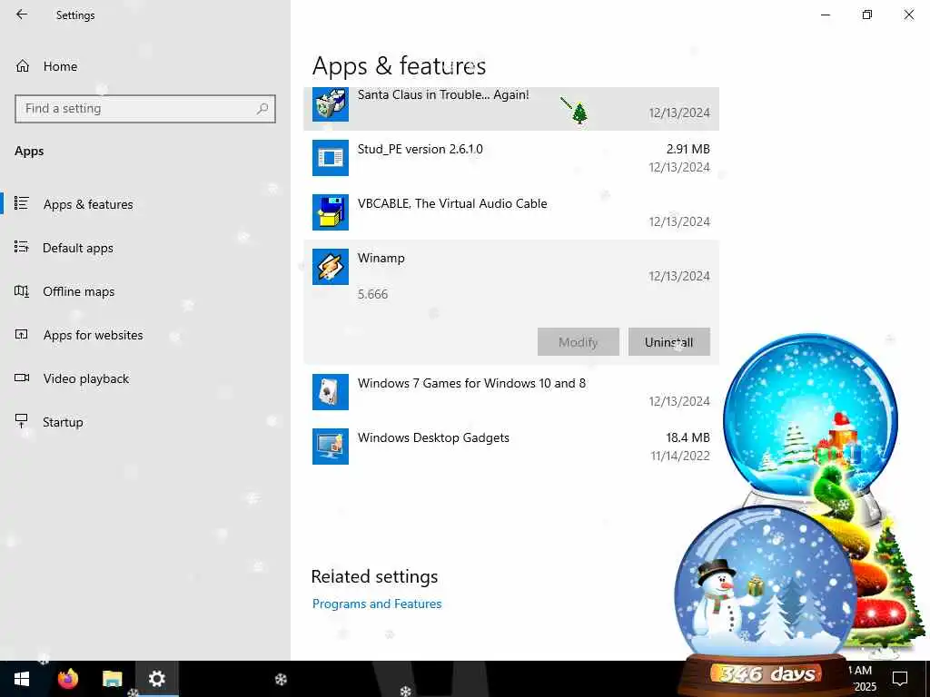Select Apps for websites

(94, 335)
